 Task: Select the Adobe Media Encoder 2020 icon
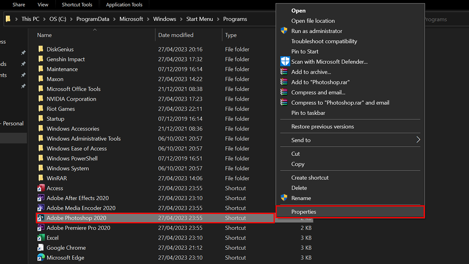41,208
